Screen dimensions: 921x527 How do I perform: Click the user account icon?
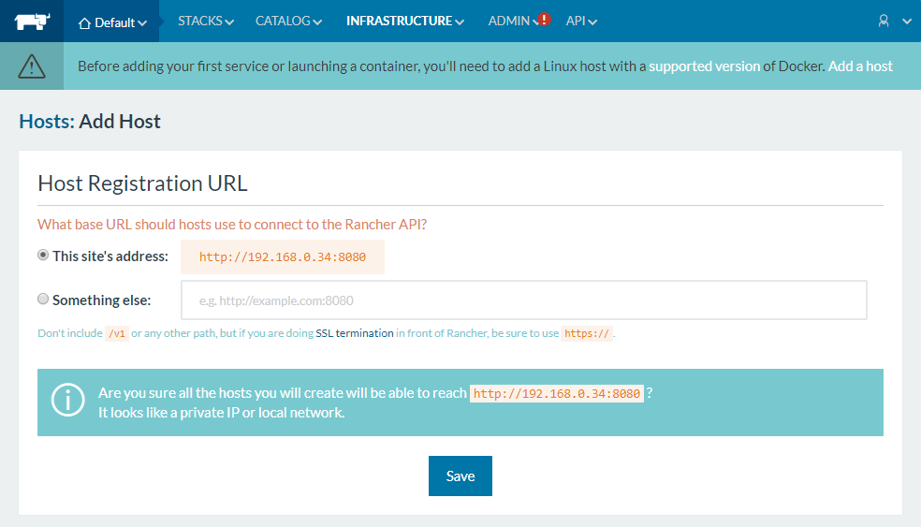(x=884, y=21)
